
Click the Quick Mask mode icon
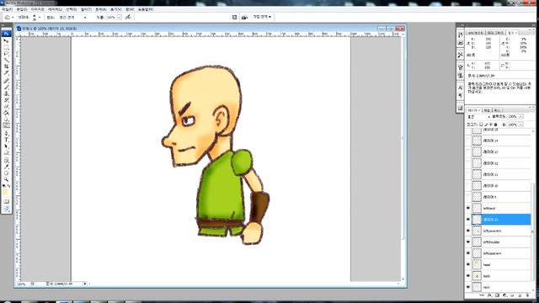(6, 202)
